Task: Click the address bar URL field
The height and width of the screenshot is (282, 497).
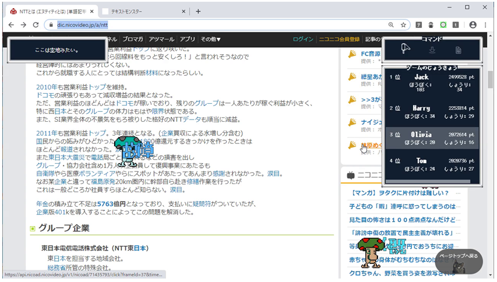Action: coord(218,24)
